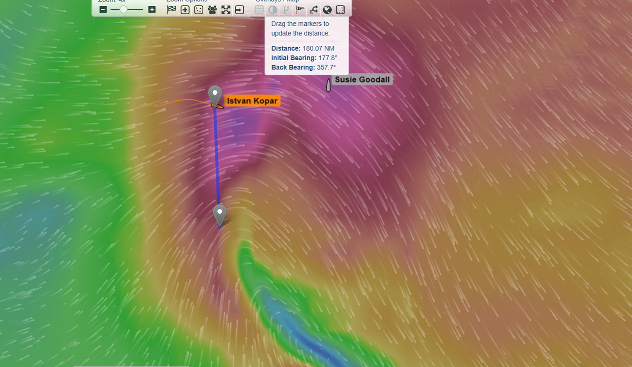This screenshot has width=632, height=367.
Task: Click the blue measurement line between the pins
Action: [217, 157]
